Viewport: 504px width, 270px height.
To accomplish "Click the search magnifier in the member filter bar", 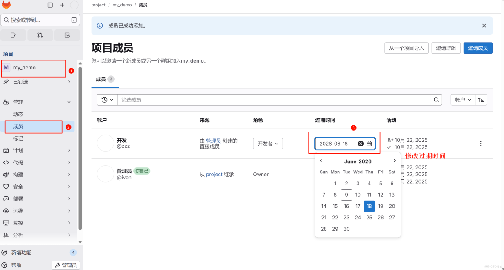I will click(x=436, y=99).
